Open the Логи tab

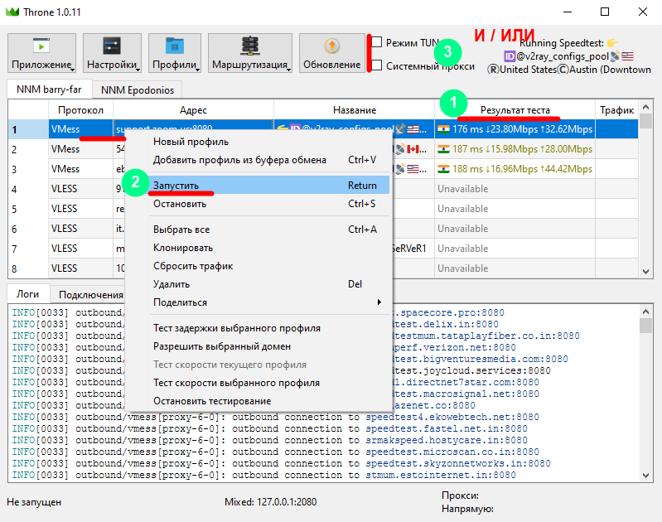pyautogui.click(x=28, y=294)
